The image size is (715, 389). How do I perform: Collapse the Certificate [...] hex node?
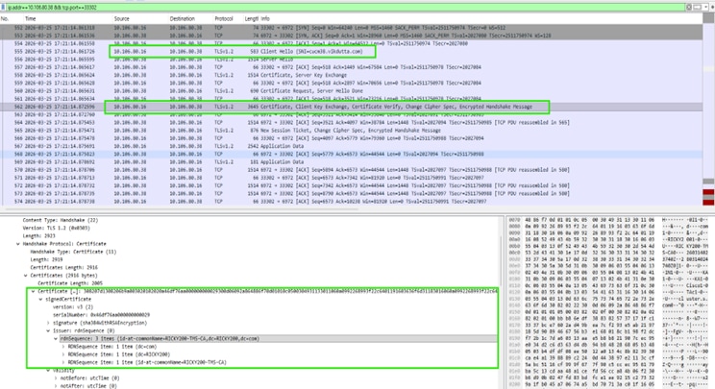[x=34, y=291]
